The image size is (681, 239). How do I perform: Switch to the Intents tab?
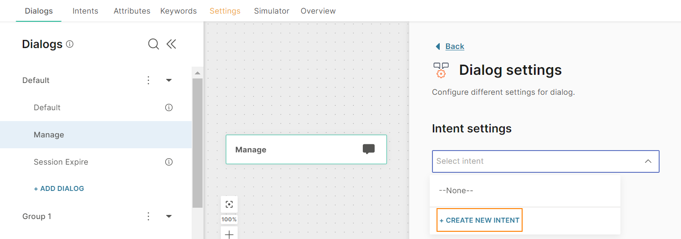tap(85, 11)
